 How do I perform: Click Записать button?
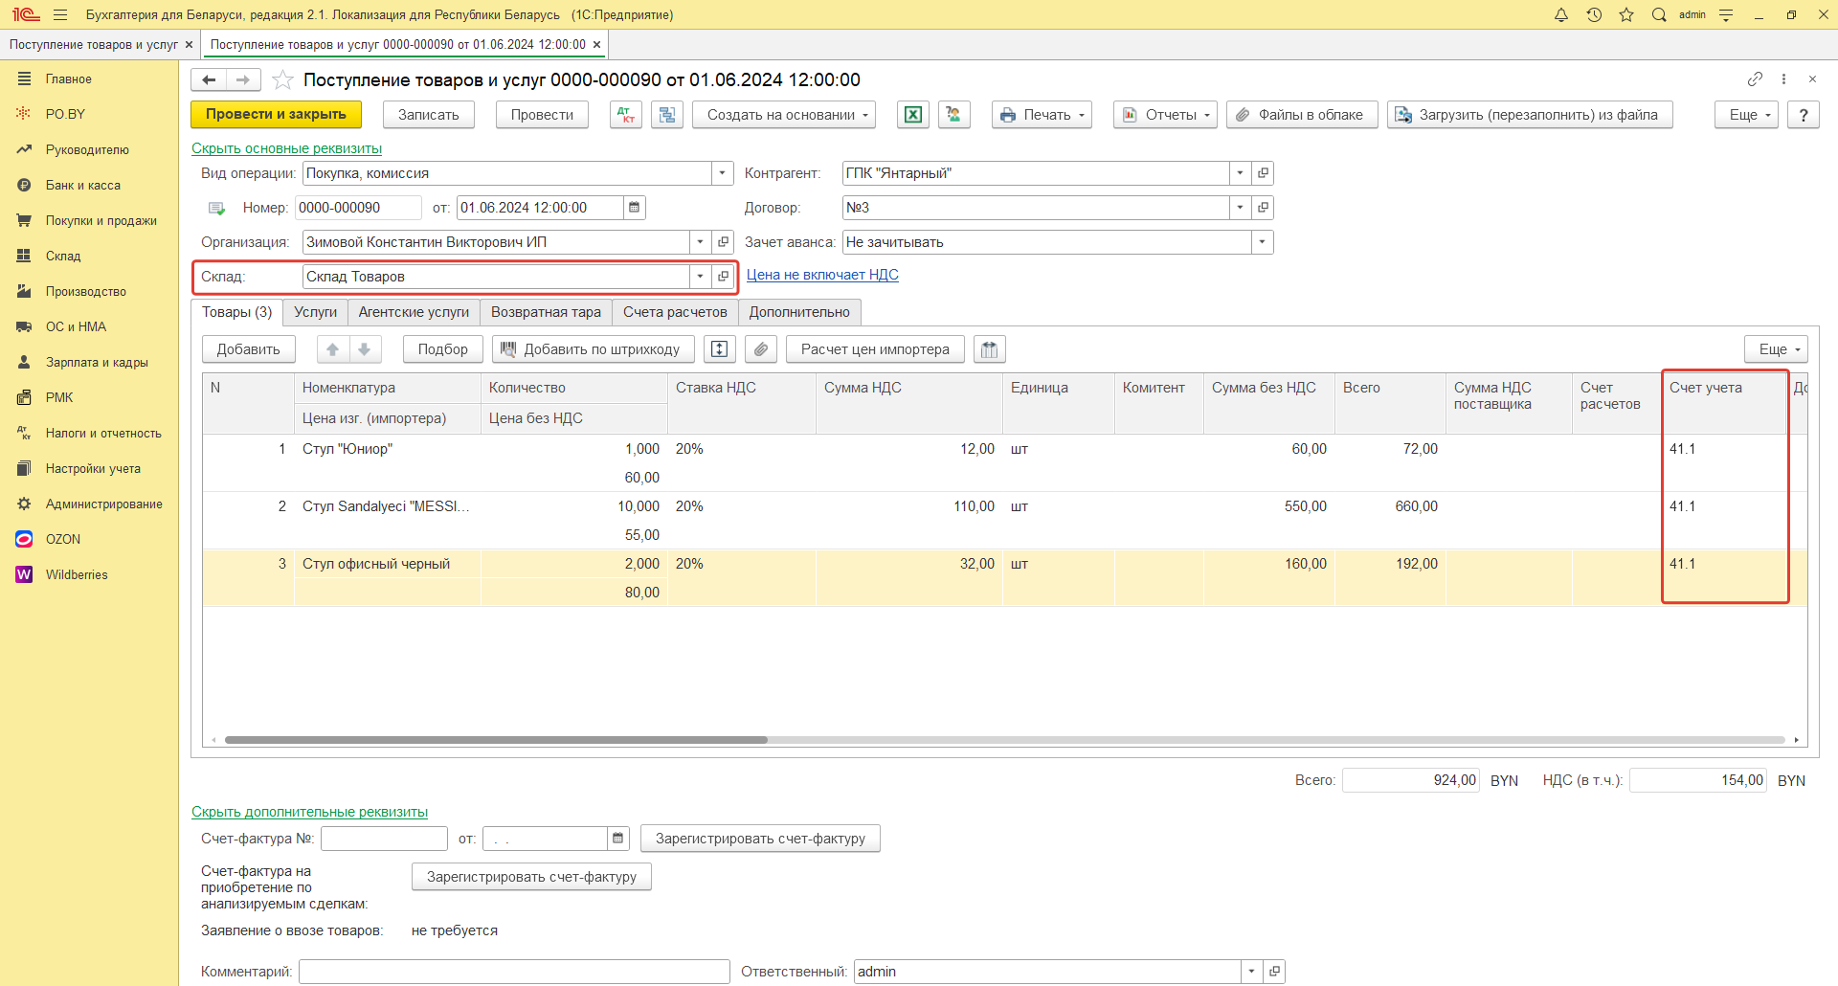(429, 115)
